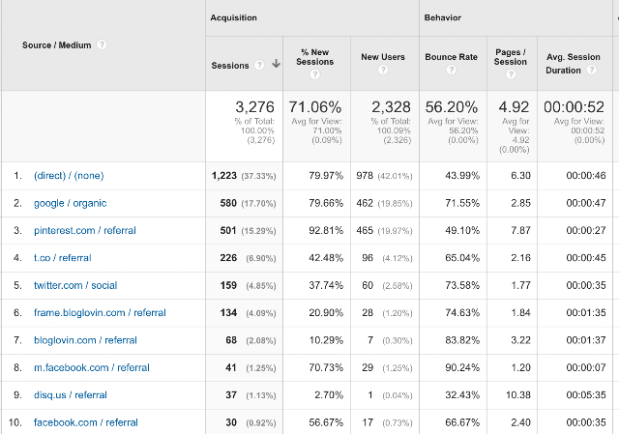The width and height of the screenshot is (619, 434).
Task: Click pages per session value 10.38
Action: [x=518, y=395]
